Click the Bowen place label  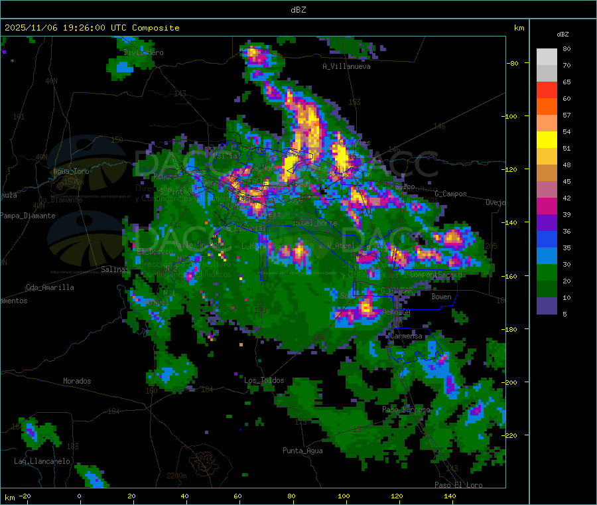click(x=441, y=297)
